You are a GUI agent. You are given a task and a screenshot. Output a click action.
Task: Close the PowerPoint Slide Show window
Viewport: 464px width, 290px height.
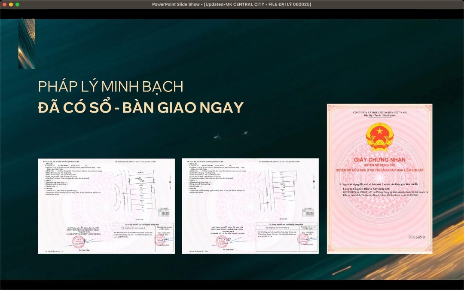5,4
